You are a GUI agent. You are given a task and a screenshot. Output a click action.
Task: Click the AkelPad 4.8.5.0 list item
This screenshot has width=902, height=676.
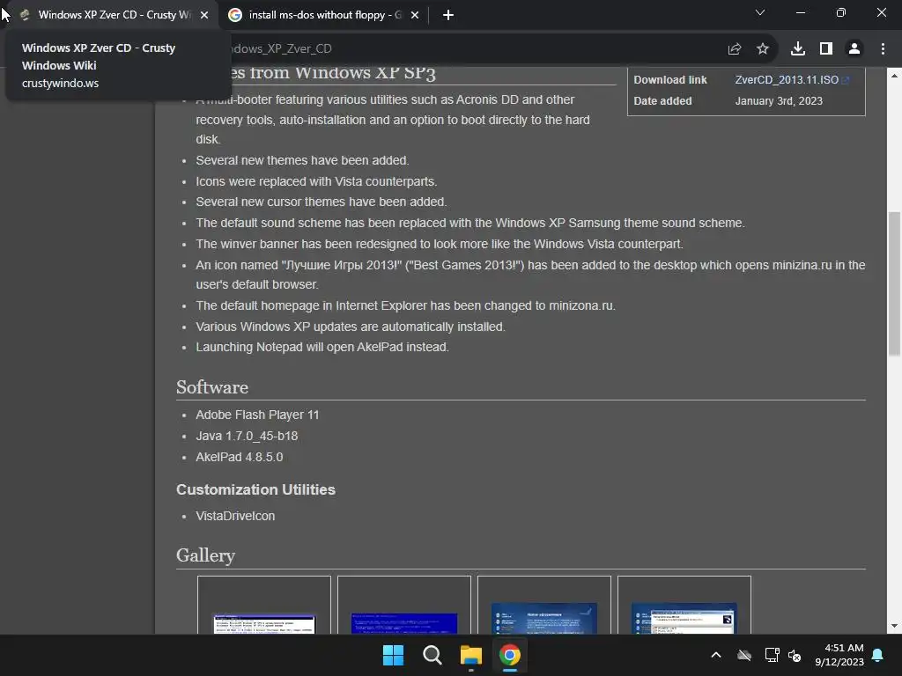(x=240, y=457)
